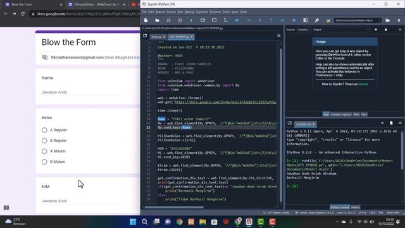Image resolution: width=405 pixels, height=228 pixels.
Task: Continue execution until next breakpoint
Action: pyautogui.click(x=283, y=20)
